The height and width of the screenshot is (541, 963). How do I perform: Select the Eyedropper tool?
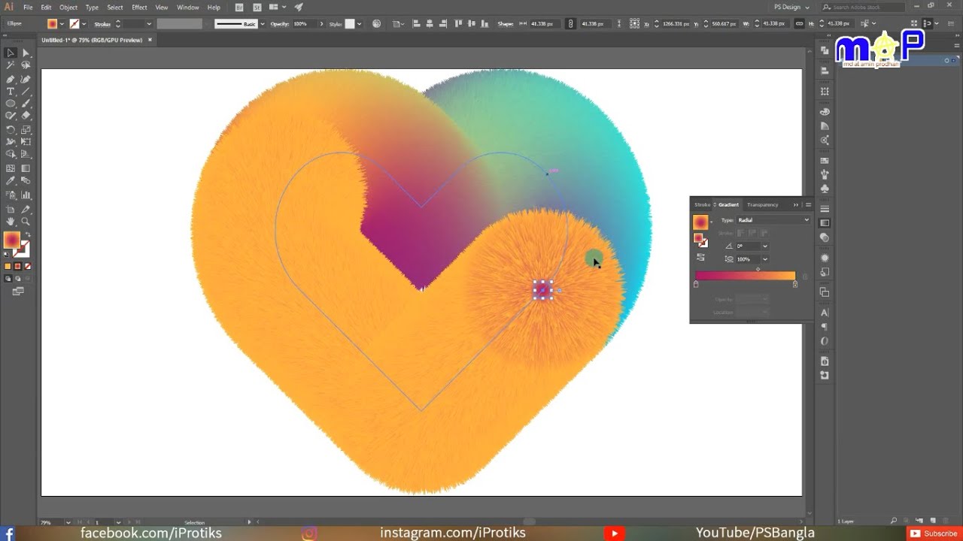pyautogui.click(x=11, y=181)
